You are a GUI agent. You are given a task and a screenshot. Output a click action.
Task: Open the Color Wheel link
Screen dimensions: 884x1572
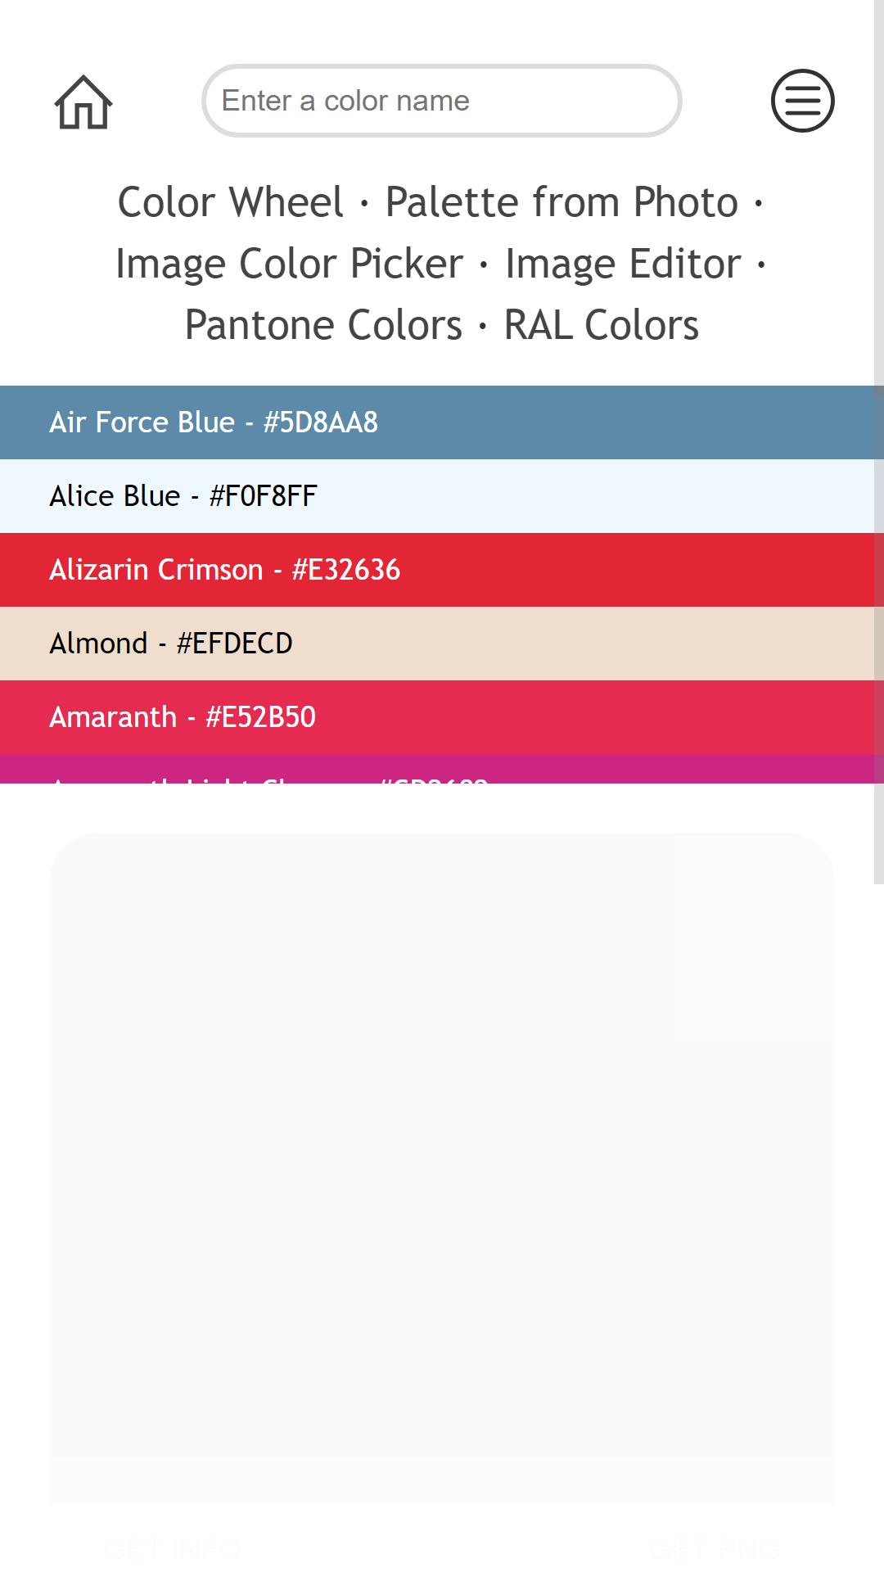pyautogui.click(x=230, y=202)
